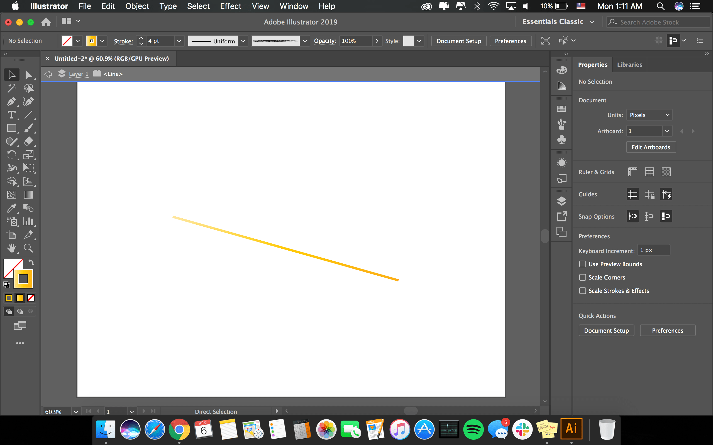Switch to the Libraries tab

point(629,65)
